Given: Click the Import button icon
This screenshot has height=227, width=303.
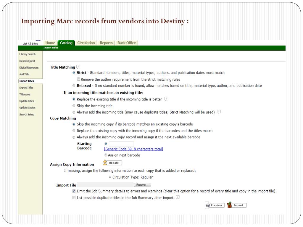Looking at the screenshot, I should [230, 205].
